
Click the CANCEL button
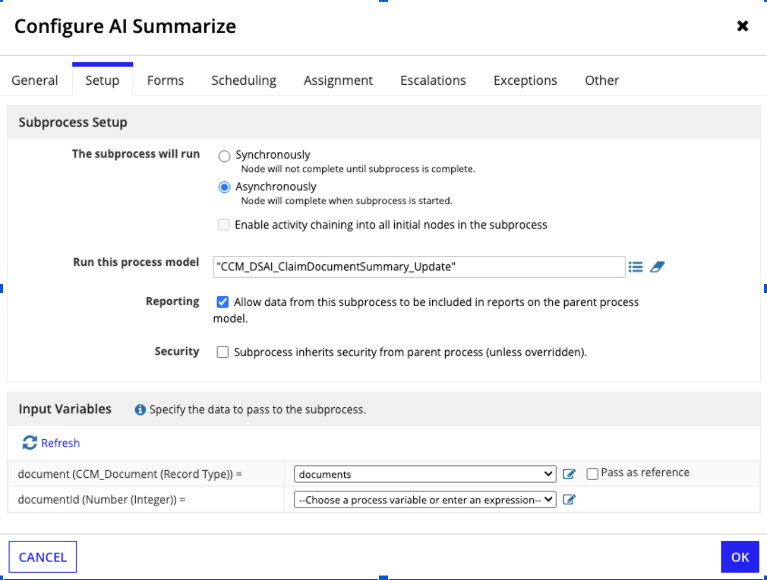click(43, 557)
